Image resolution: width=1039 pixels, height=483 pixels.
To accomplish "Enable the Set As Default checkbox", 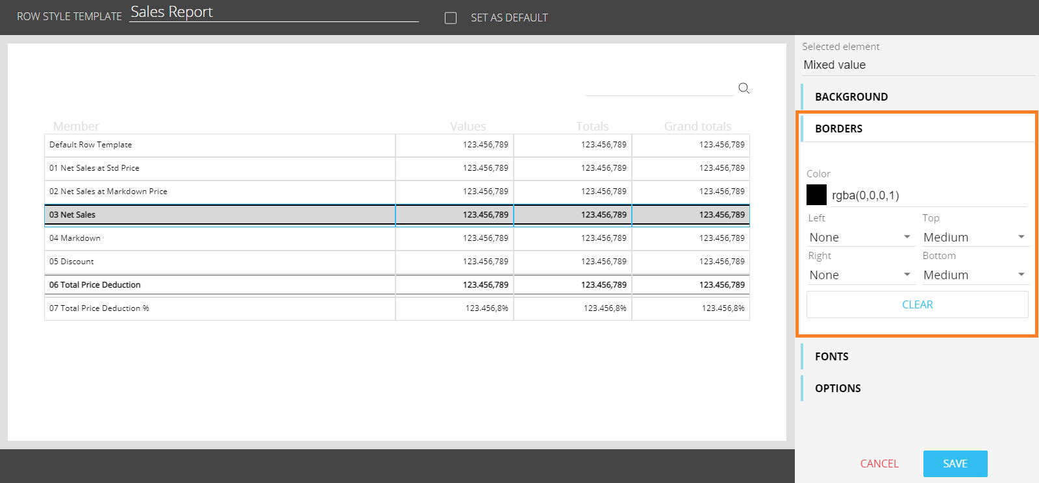I will click(x=451, y=18).
